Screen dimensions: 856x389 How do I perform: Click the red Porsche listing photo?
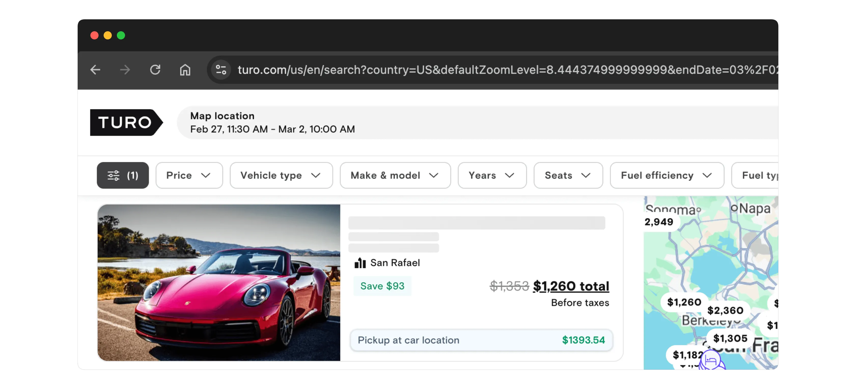point(219,282)
